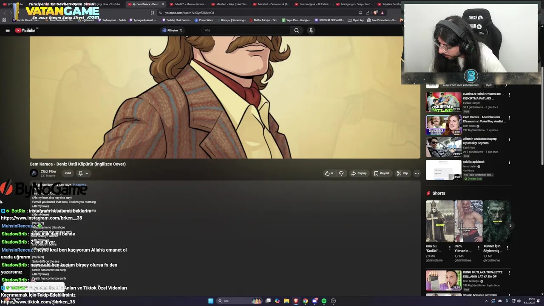Open the Oyun Key bookmarks folder
Screen dimensions: 544x306
pos(356,20)
